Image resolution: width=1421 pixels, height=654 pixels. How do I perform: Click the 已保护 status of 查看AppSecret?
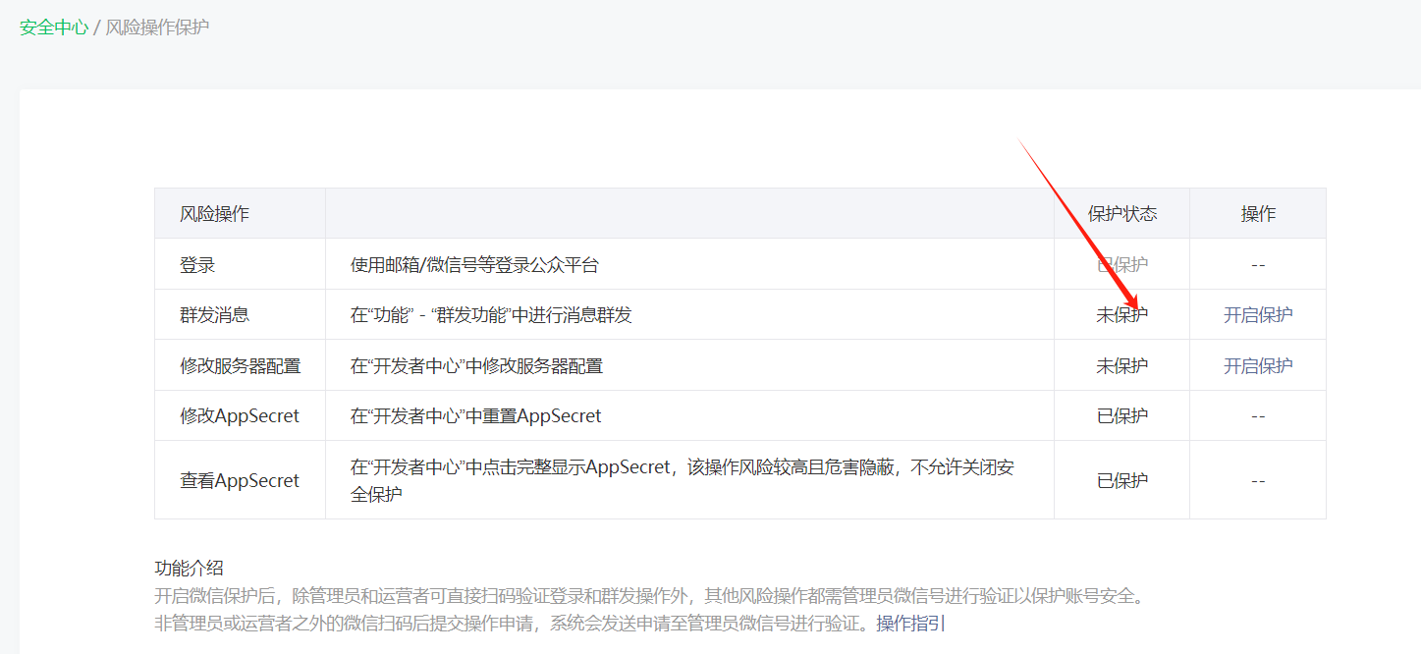(1121, 481)
